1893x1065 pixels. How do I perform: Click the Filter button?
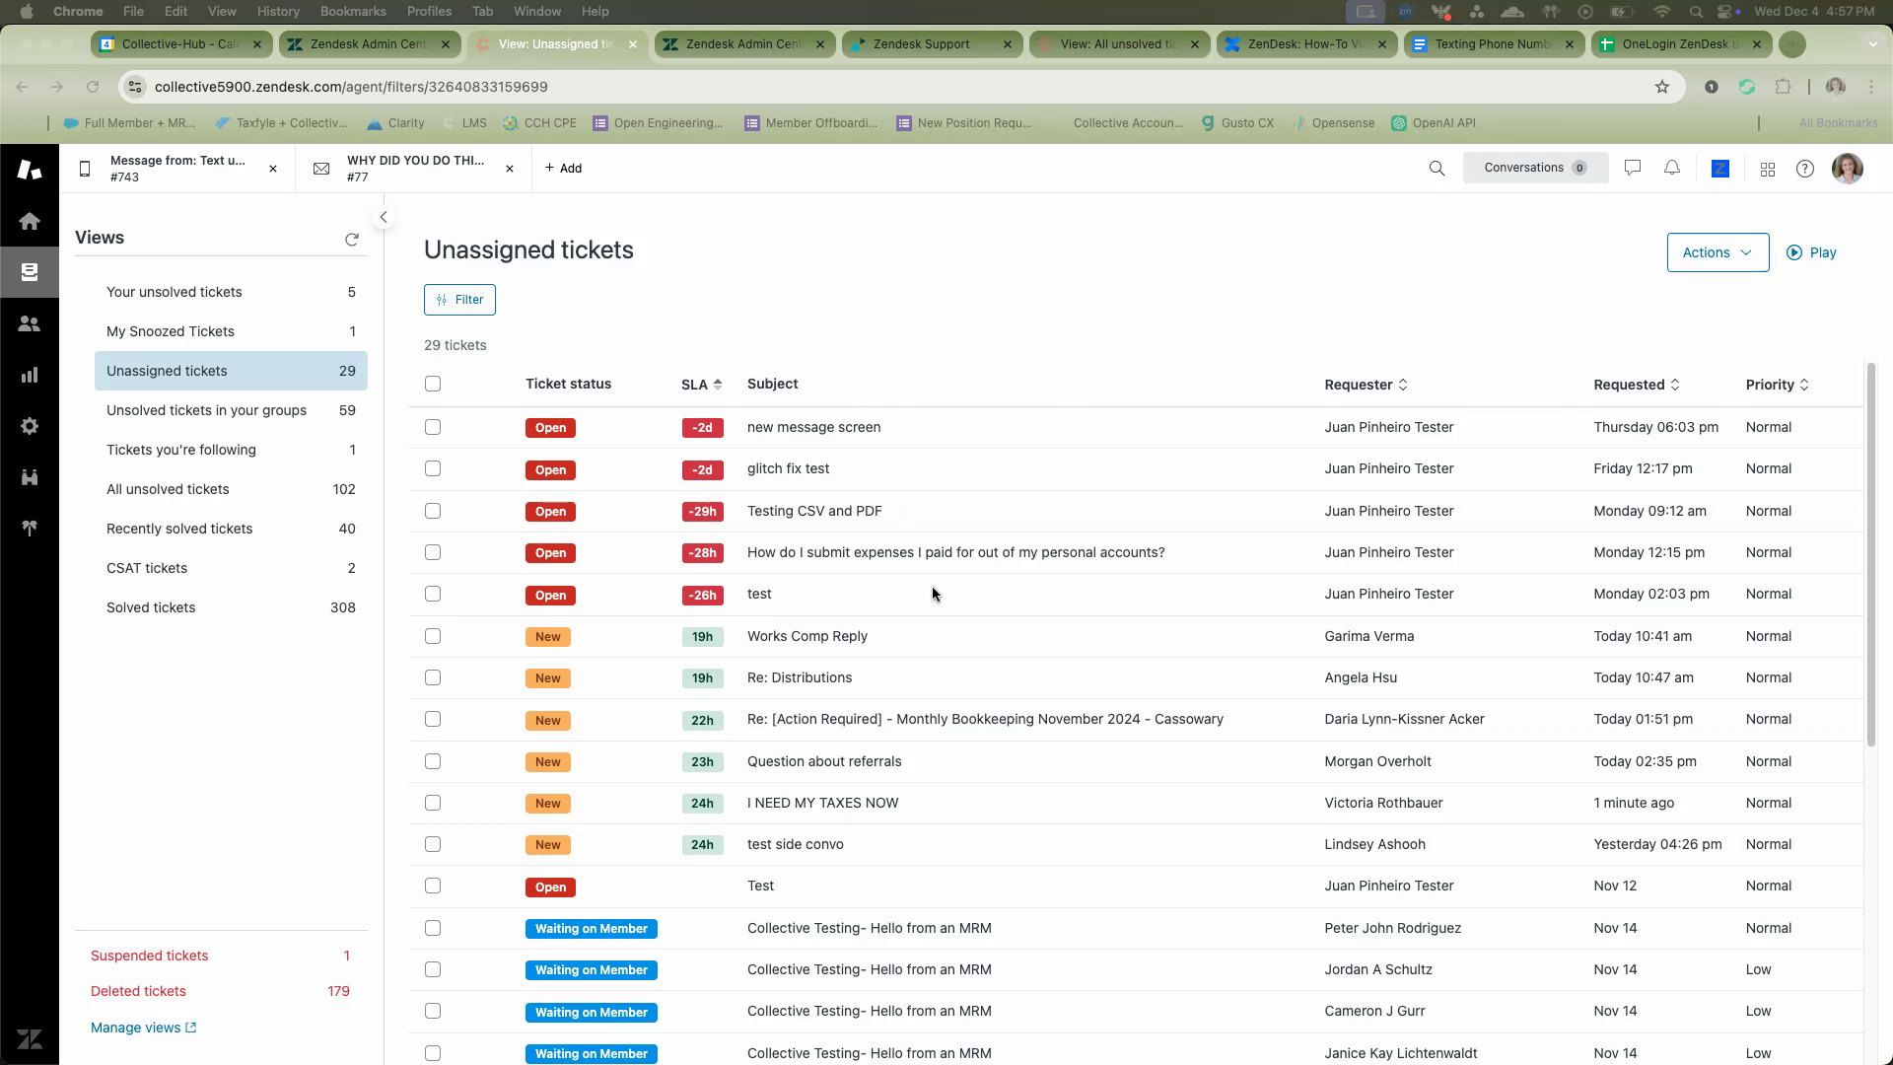click(459, 300)
